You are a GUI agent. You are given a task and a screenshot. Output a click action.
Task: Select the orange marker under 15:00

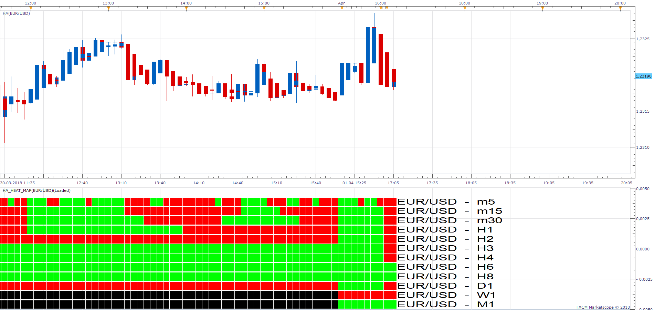pyautogui.click(x=264, y=9)
